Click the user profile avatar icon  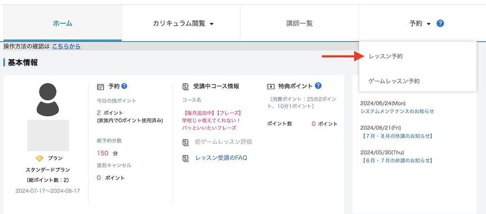(48, 100)
